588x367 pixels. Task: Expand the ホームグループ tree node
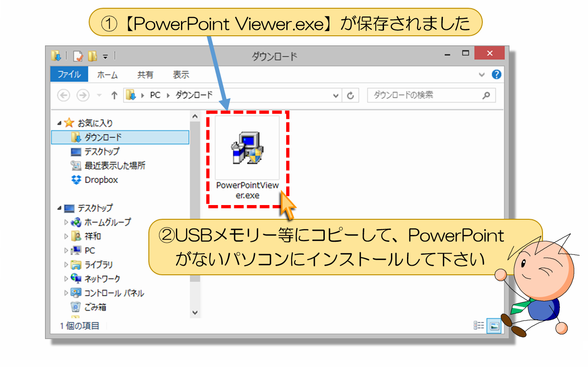67,222
